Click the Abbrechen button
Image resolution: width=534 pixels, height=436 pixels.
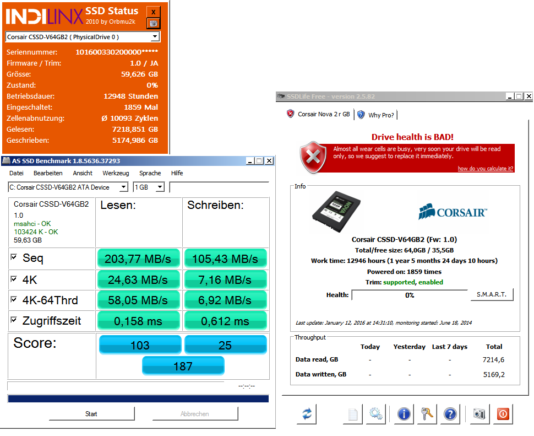pyautogui.click(x=195, y=413)
